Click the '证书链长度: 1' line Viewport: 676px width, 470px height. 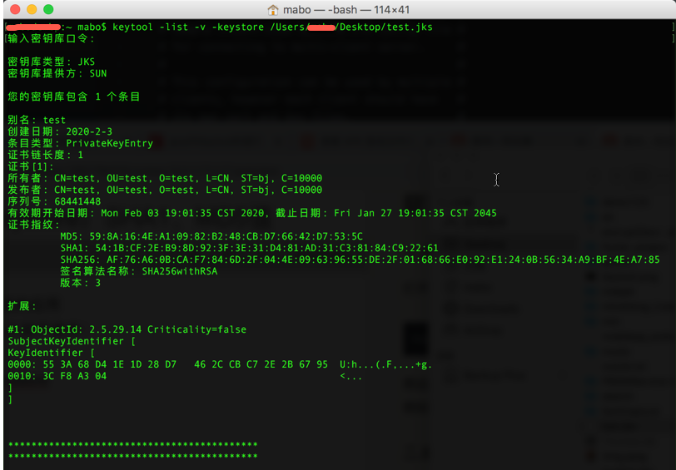[x=45, y=155]
